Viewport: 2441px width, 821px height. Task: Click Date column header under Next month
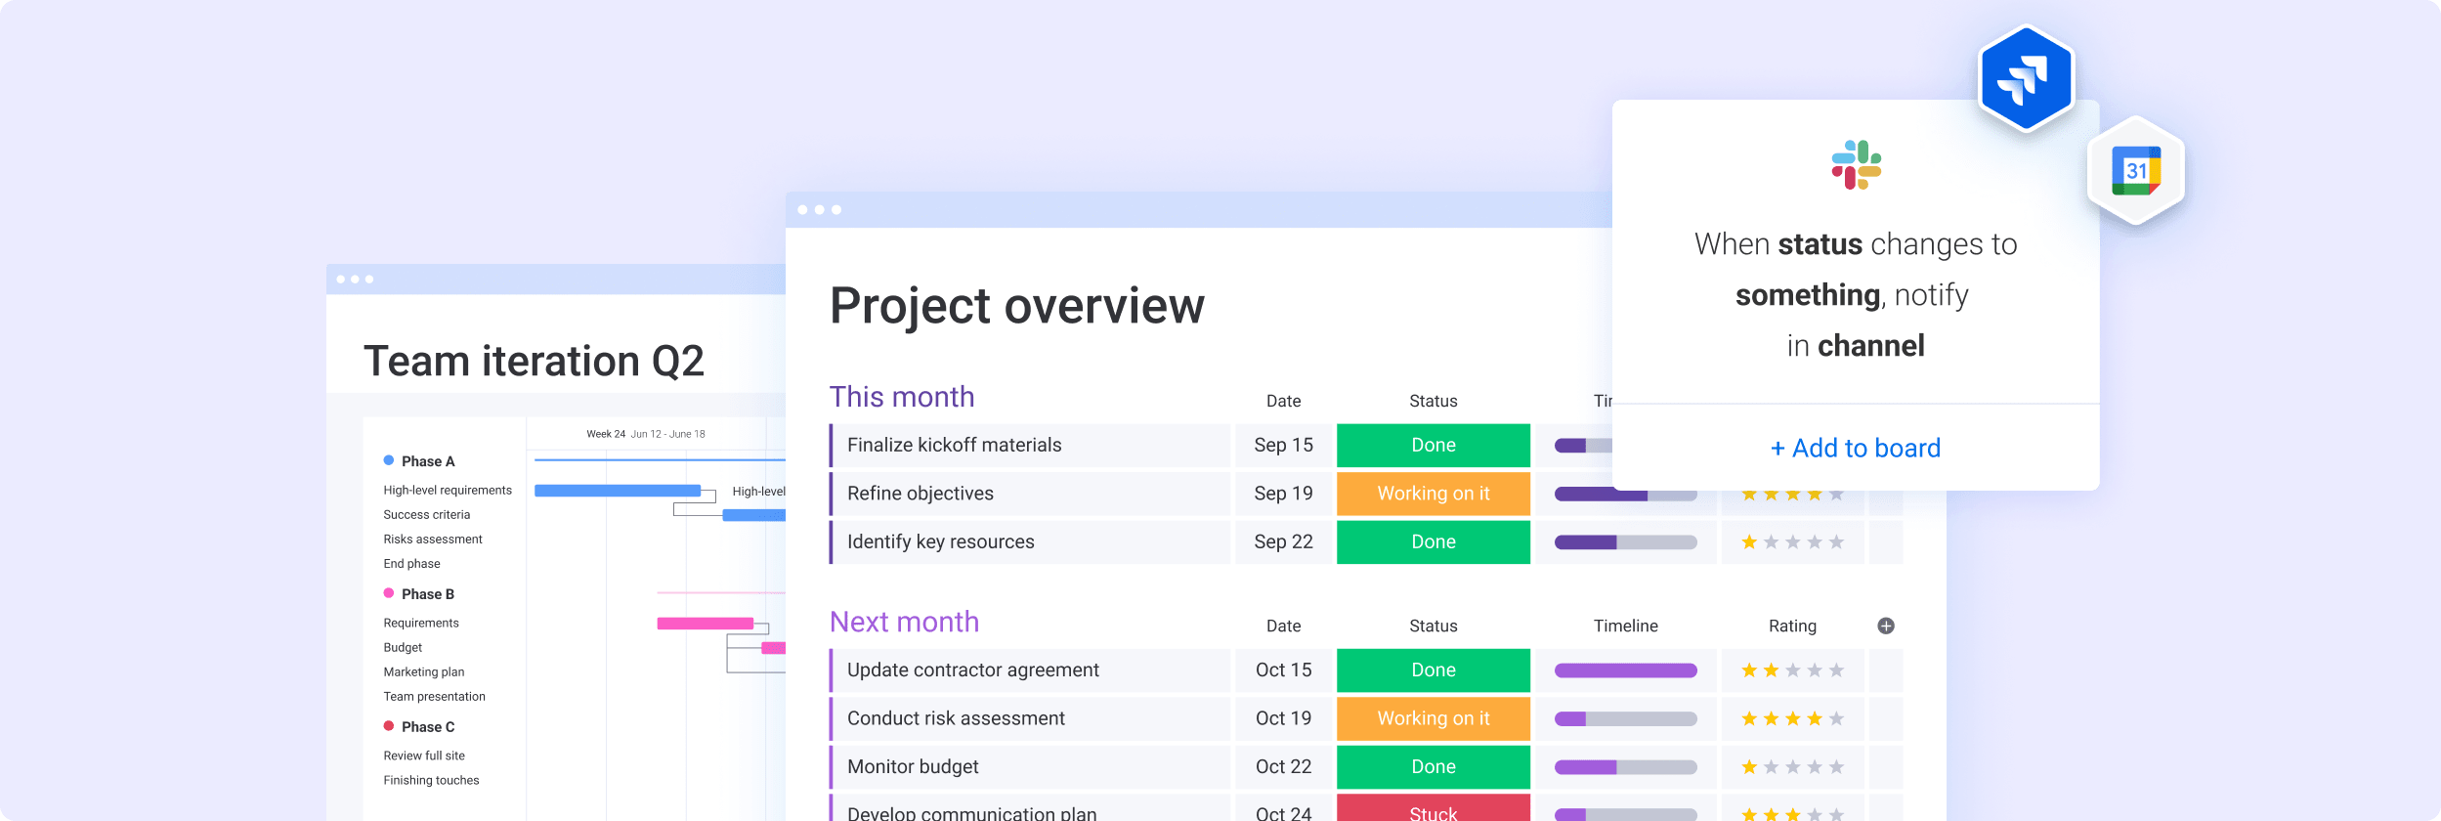[1283, 626]
